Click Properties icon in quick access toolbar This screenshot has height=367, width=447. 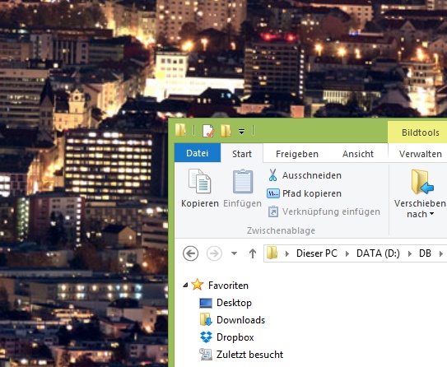[x=208, y=131]
